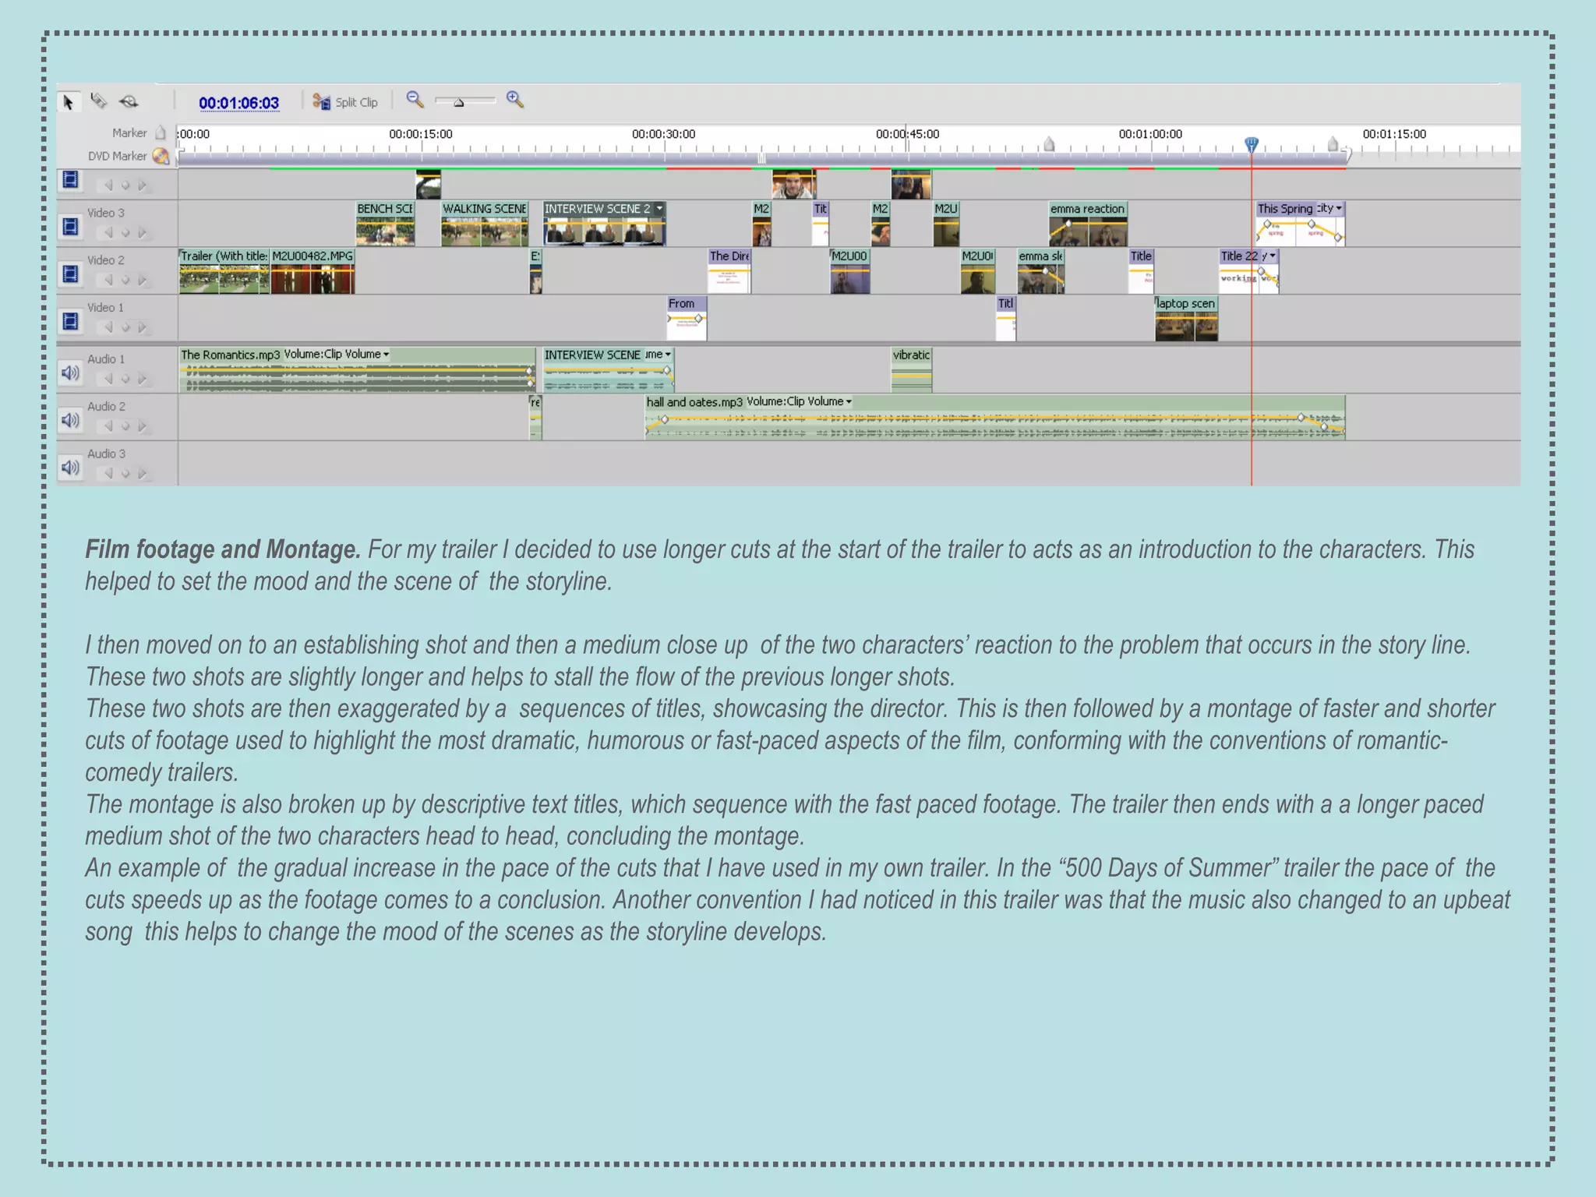Click the timeline zoom slider handle
Image resolution: width=1596 pixels, height=1197 pixels.
459,103
